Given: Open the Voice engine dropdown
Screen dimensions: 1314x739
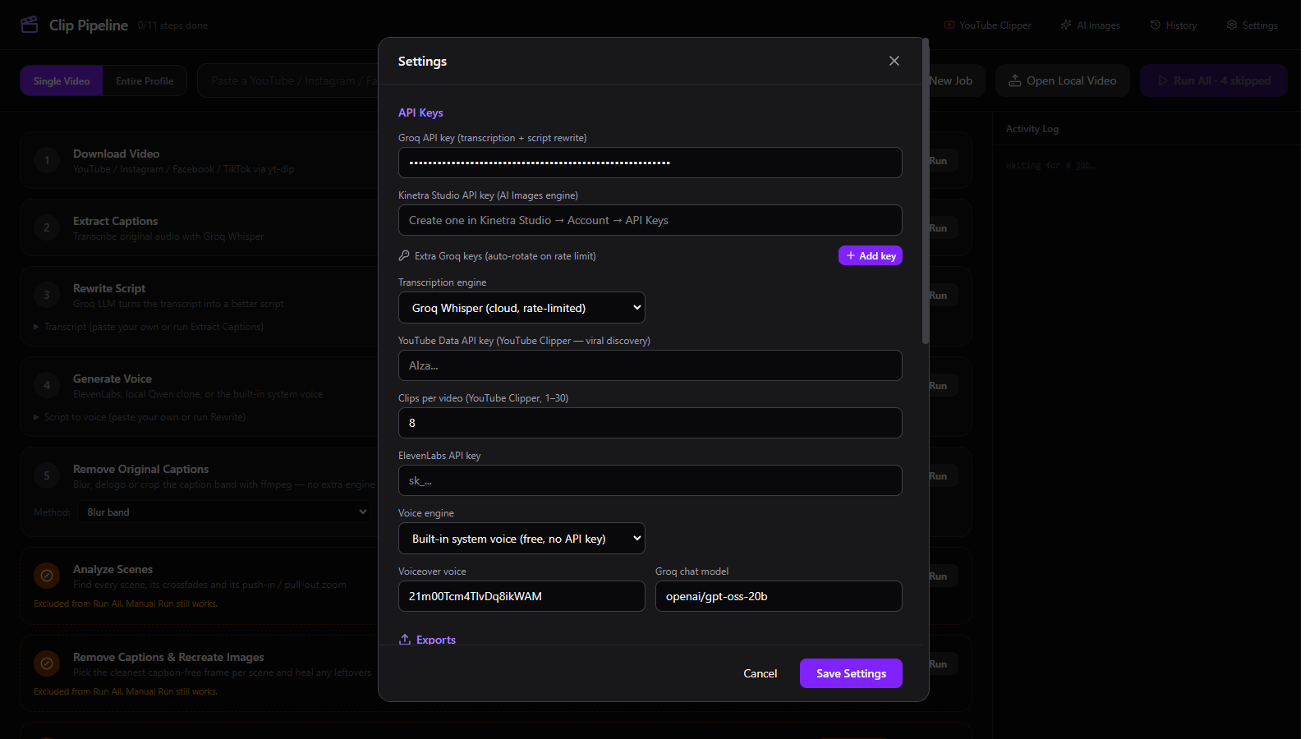Looking at the screenshot, I should point(521,539).
